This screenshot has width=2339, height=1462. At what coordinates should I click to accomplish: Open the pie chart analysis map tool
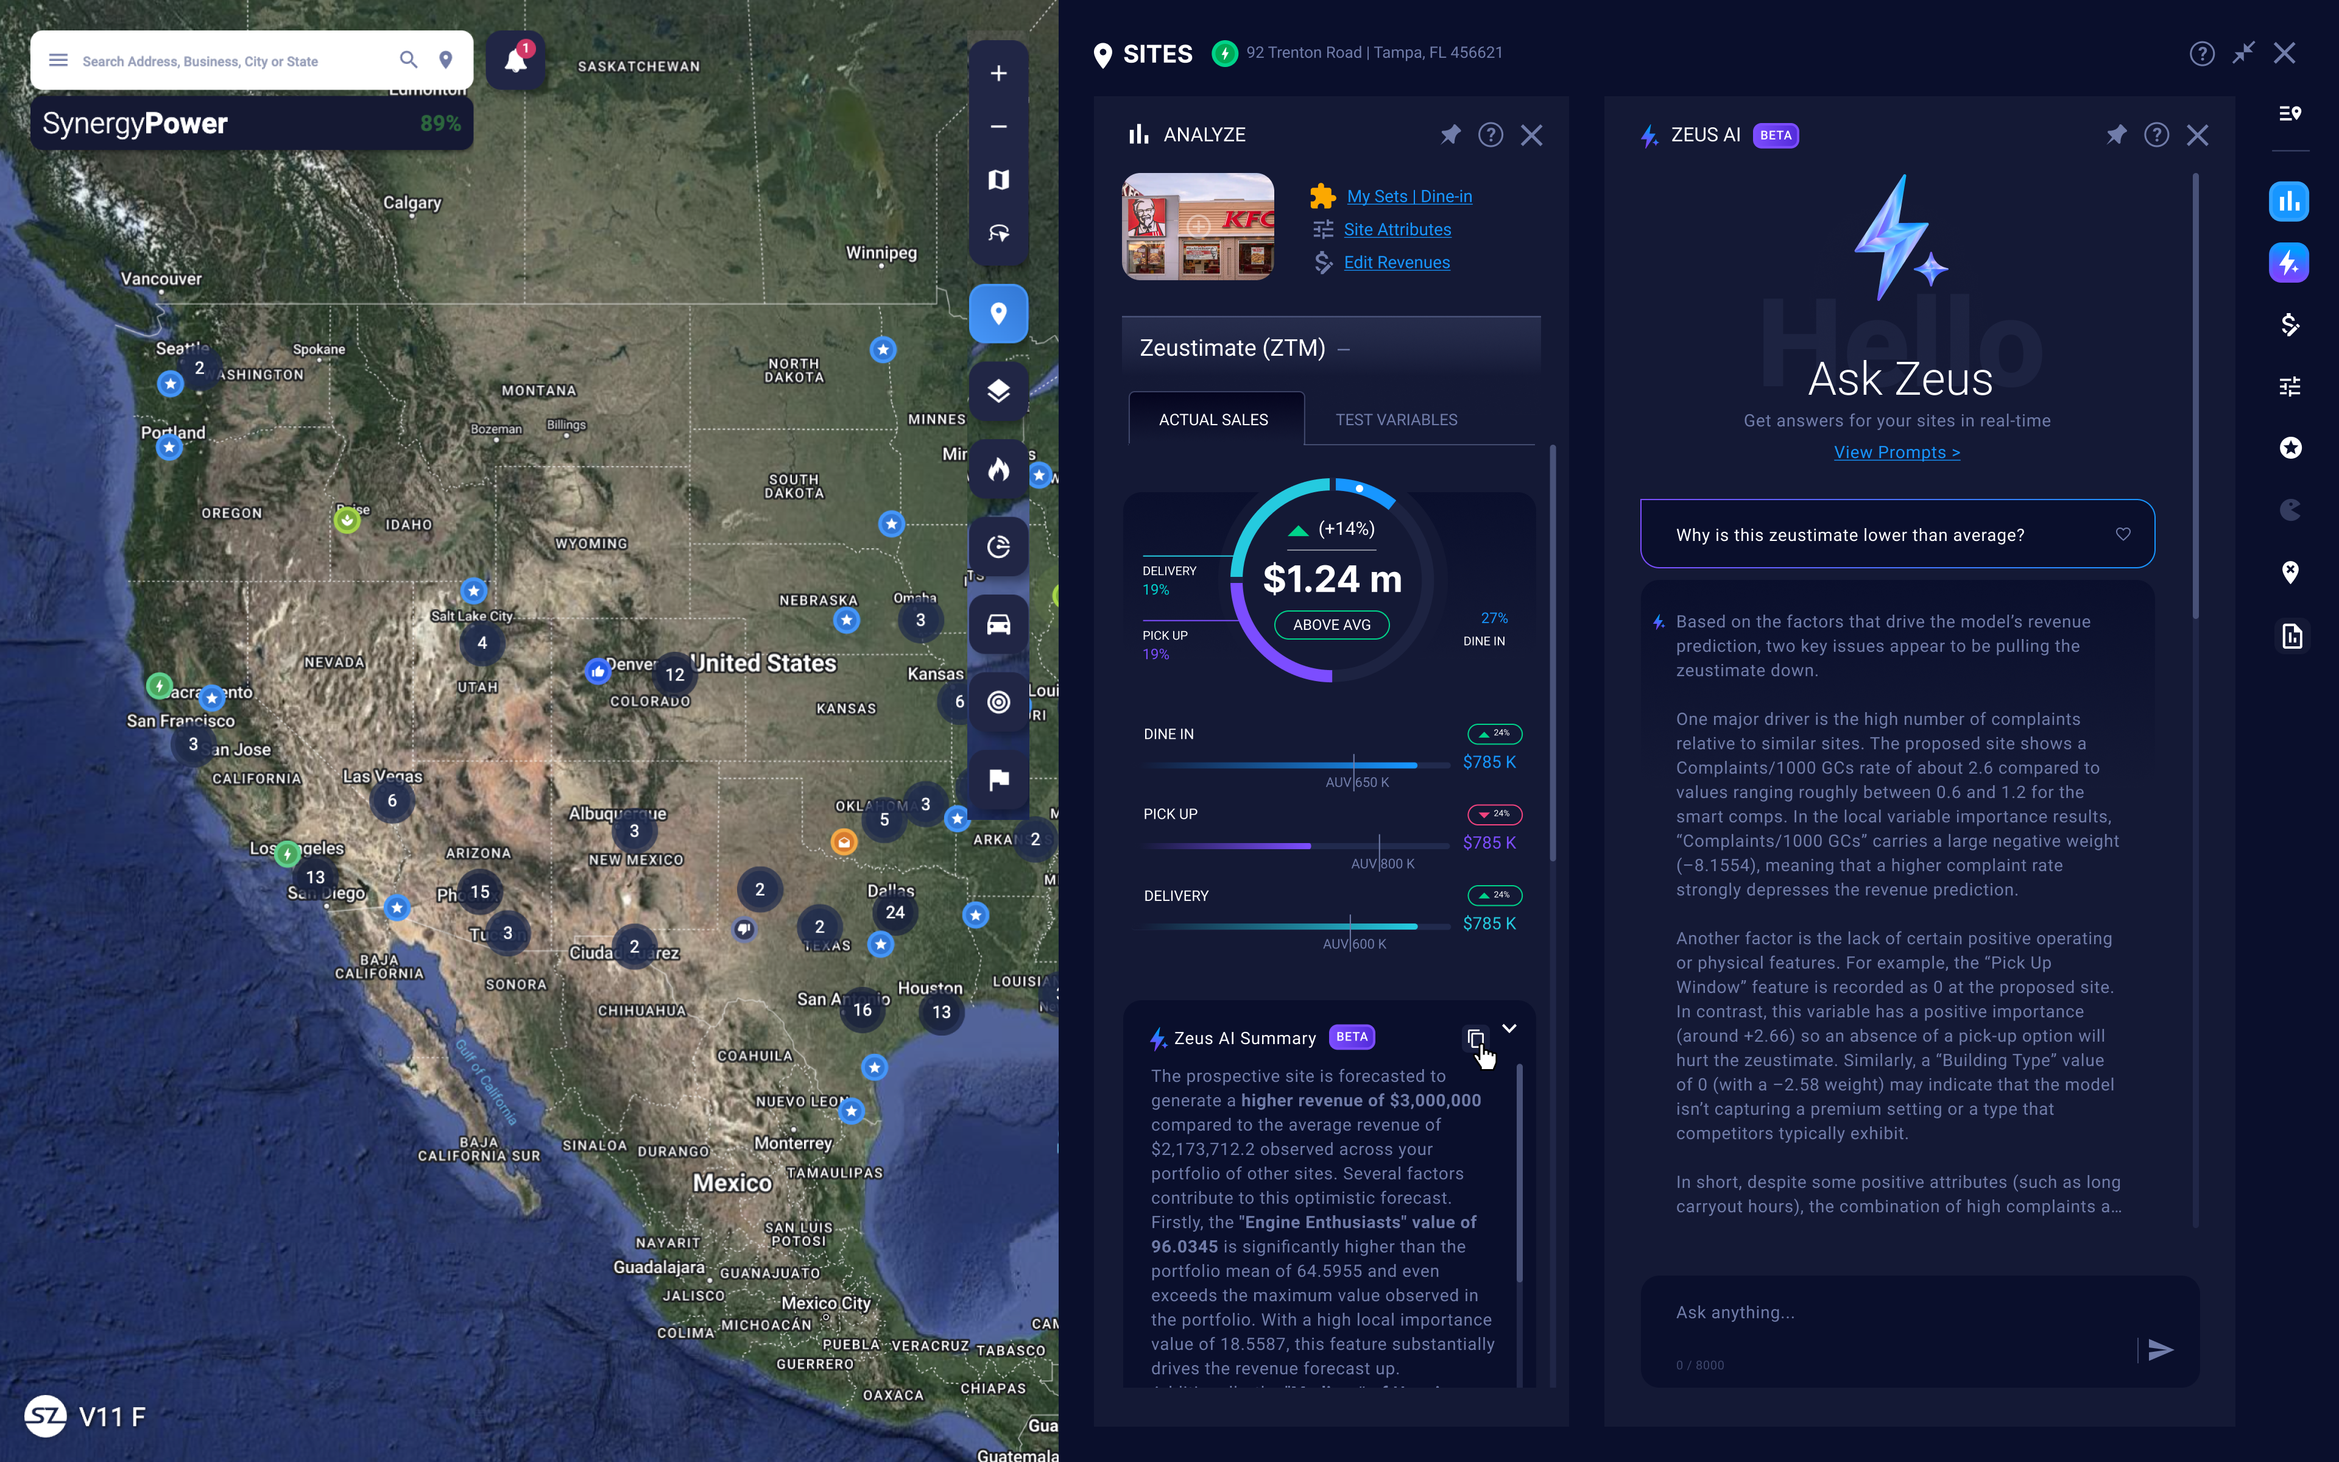(x=998, y=546)
